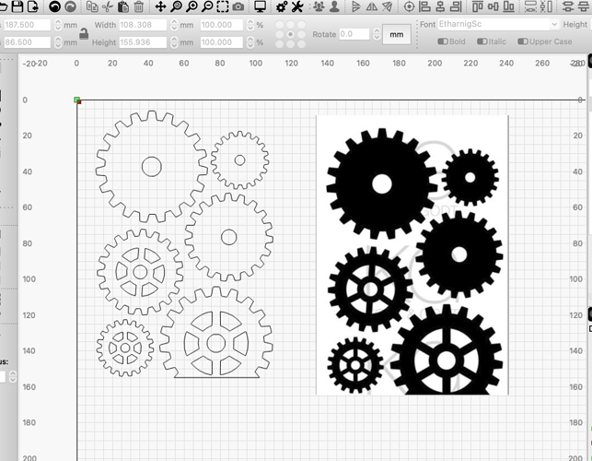Undo the last action
This screenshot has height=461, width=592.
coord(54,6)
